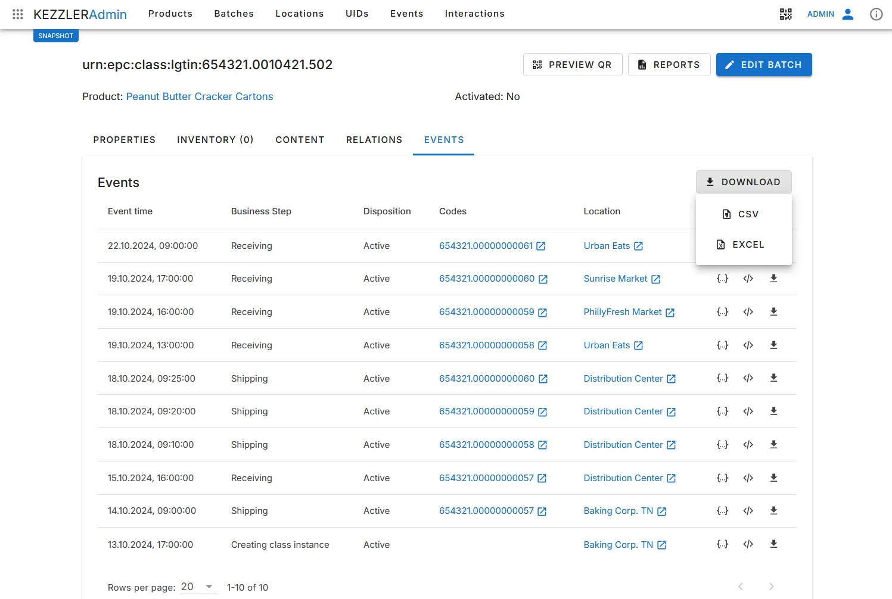This screenshot has width=892, height=599.
Task: View XML code for PhillyFresh Market event
Action: tap(748, 312)
